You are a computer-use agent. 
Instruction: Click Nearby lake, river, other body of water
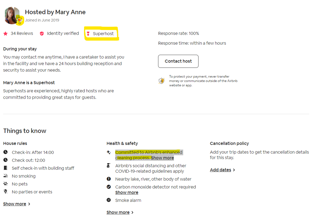point(153,179)
